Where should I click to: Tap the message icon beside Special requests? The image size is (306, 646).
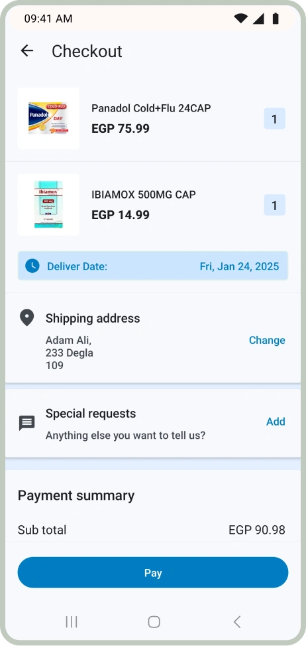(x=27, y=423)
